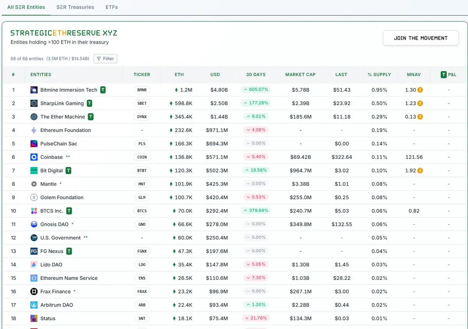Click the FGNX ticker chip
The image size is (468, 329).
tap(142, 251)
